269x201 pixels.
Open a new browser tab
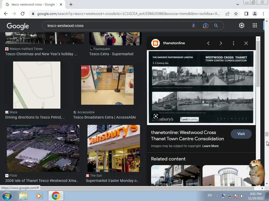point(71,5)
